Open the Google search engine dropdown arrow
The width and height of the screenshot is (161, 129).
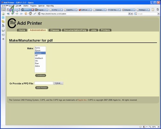pyautogui.click(x=158, y=14)
